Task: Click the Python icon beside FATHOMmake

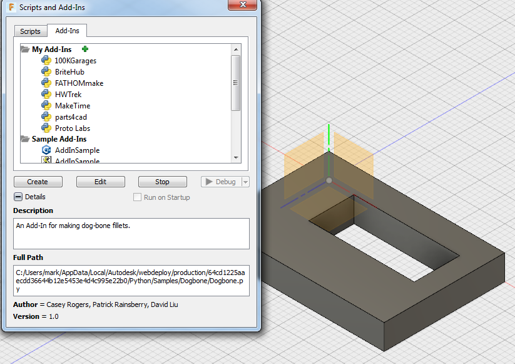Action: coord(46,83)
